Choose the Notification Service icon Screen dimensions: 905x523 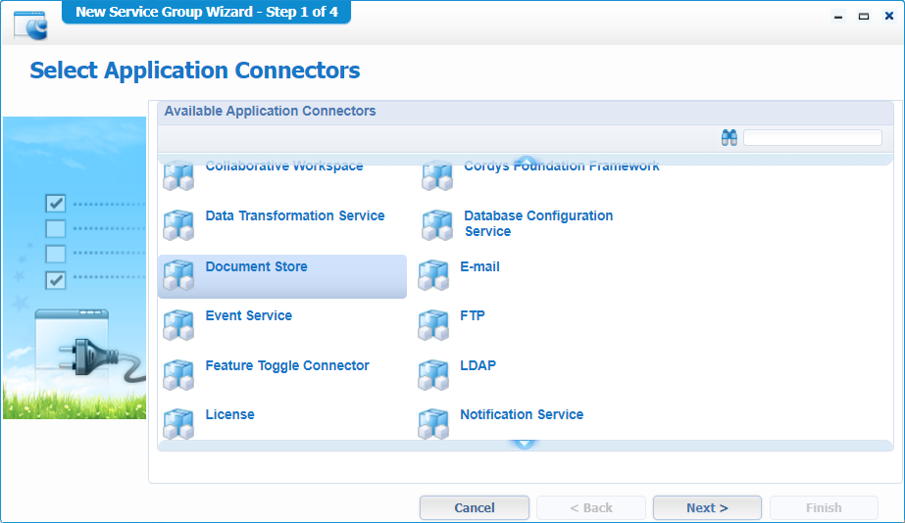[x=433, y=423]
